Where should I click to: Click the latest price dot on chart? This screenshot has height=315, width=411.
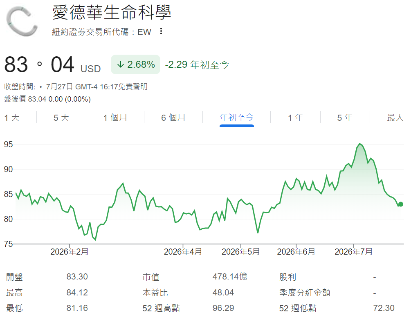click(x=400, y=204)
